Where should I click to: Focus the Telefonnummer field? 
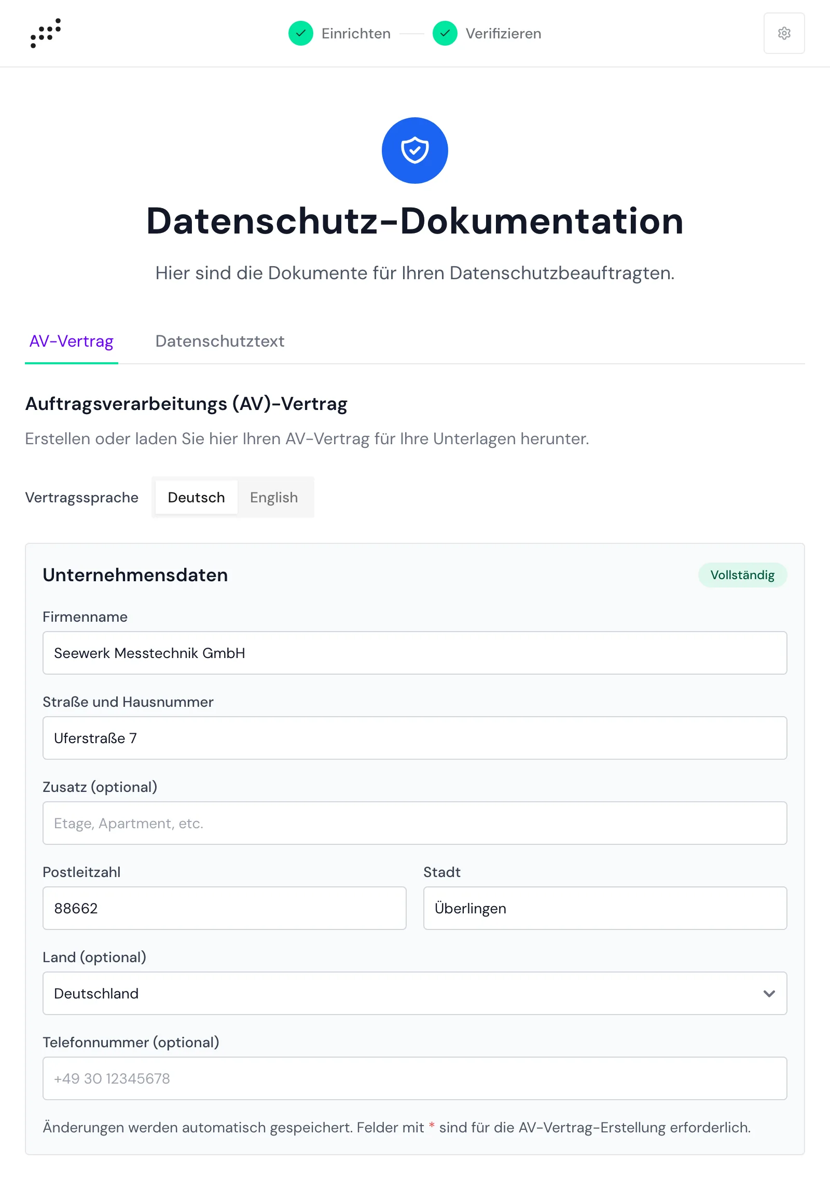point(415,1078)
